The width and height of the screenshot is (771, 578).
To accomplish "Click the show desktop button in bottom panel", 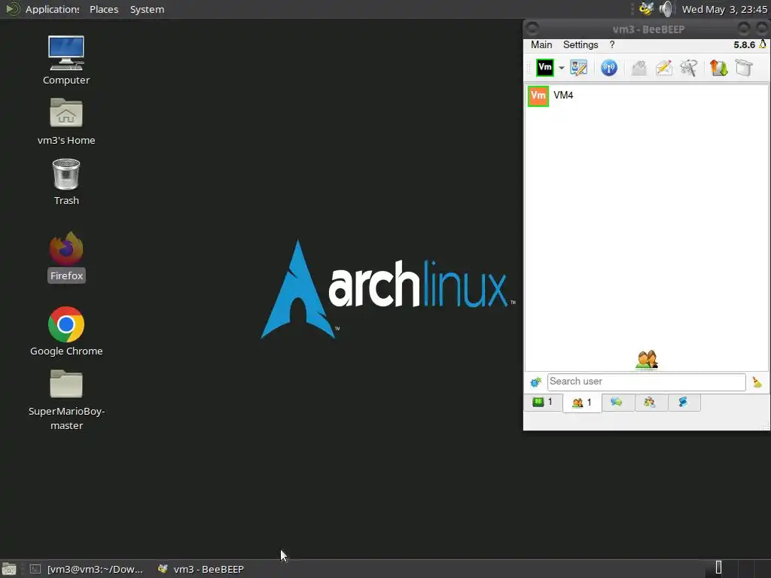I will click(x=9, y=569).
